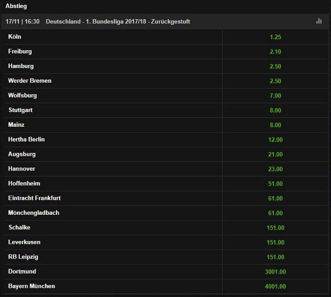Click the Hannover team name
331x297 pixels.
tap(22, 169)
